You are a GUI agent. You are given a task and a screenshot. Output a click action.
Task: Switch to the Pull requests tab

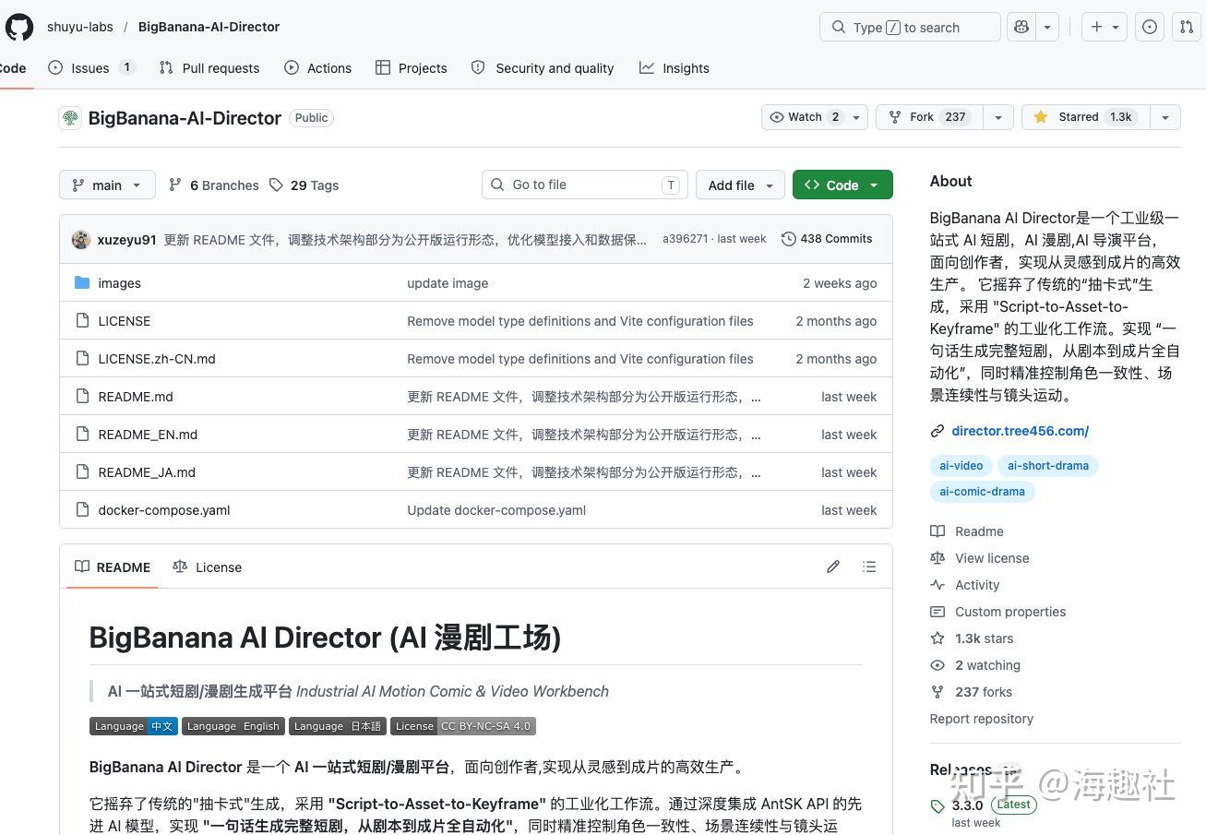(x=209, y=67)
